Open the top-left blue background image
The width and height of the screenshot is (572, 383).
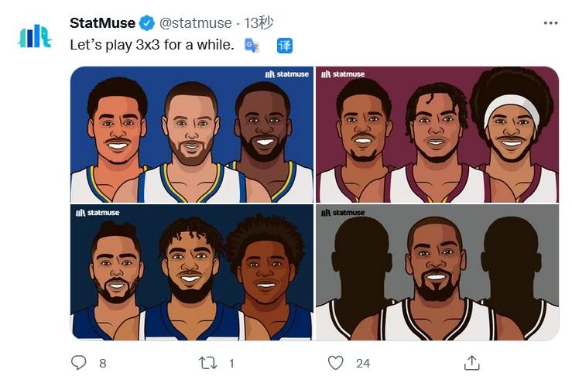point(191,135)
